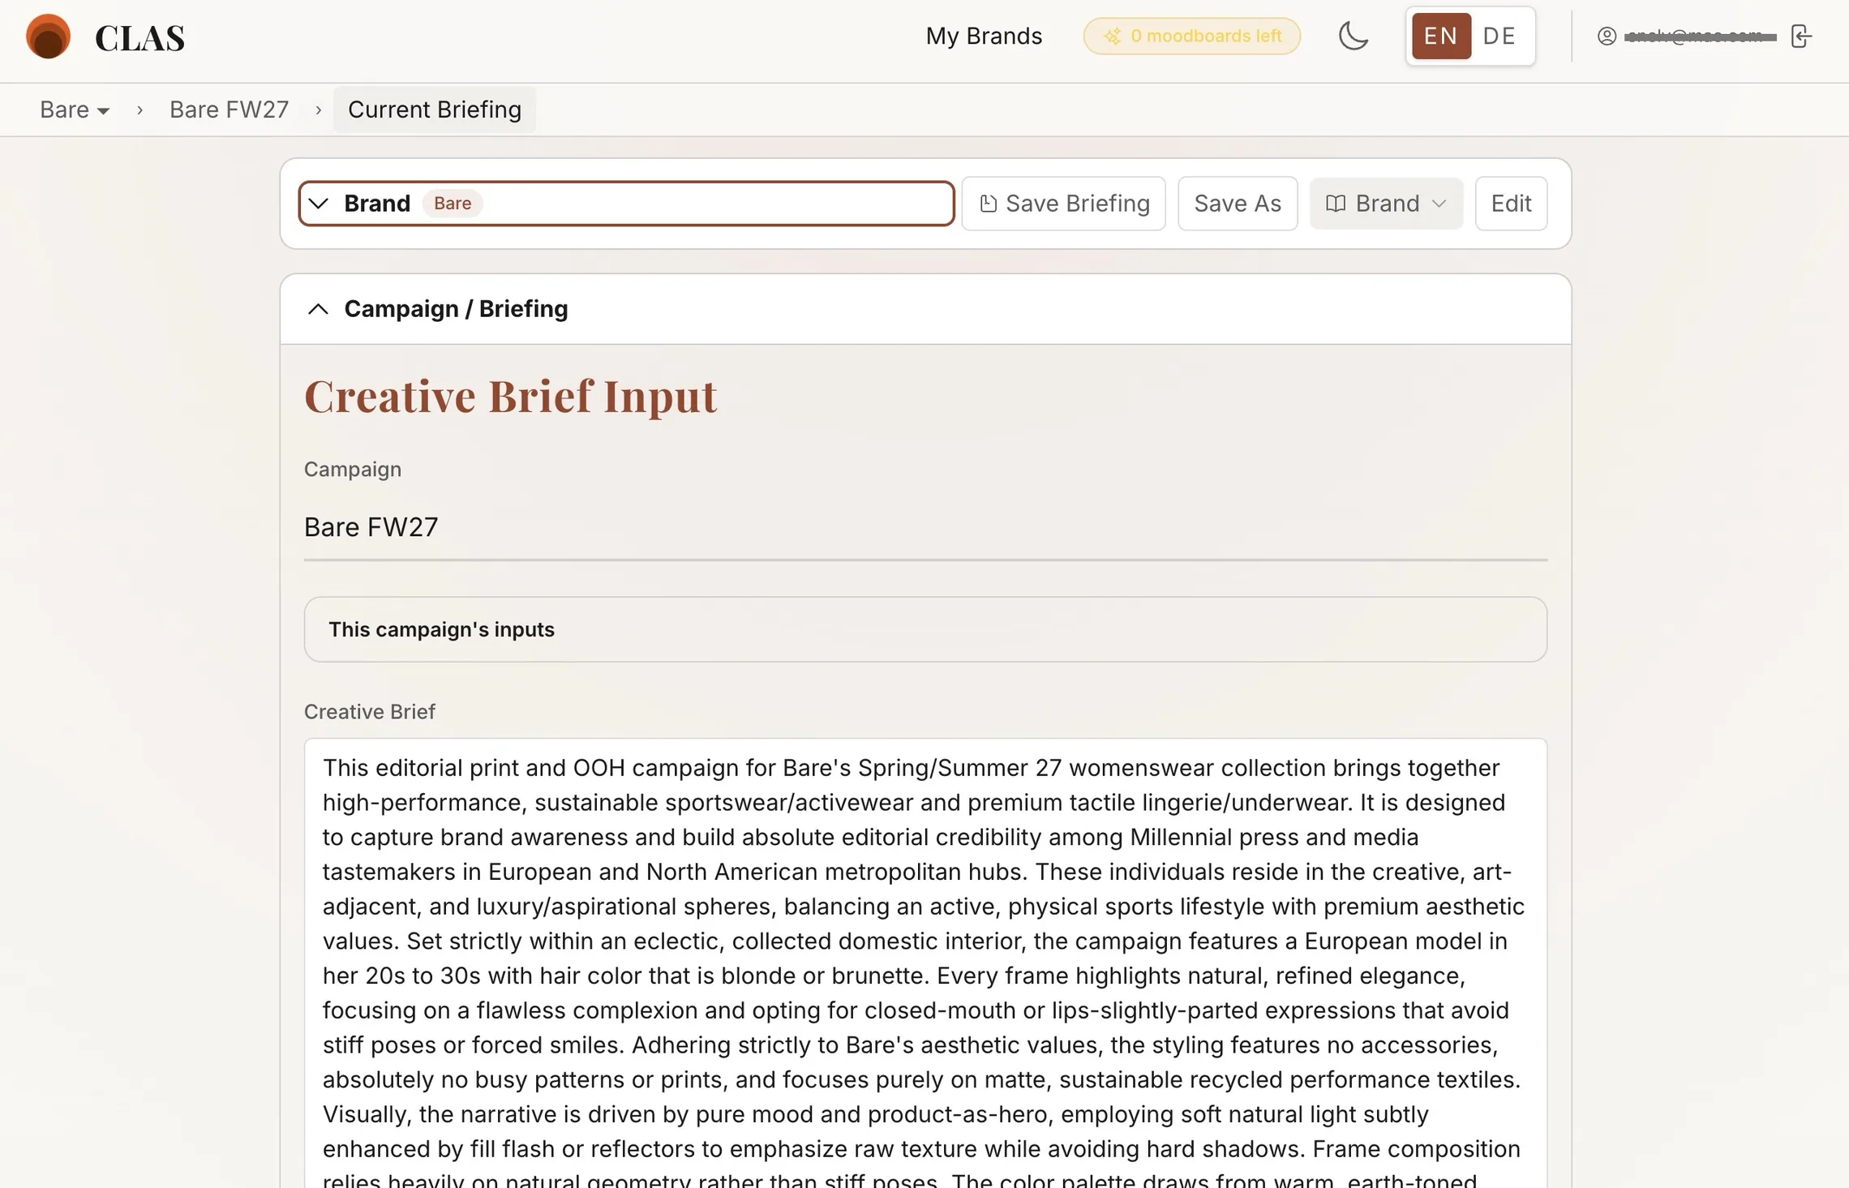Switch language to EN
The height and width of the screenshot is (1188, 1849).
[x=1441, y=36]
